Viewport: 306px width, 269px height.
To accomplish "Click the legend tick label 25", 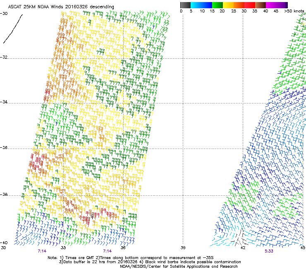I will point(234,11).
